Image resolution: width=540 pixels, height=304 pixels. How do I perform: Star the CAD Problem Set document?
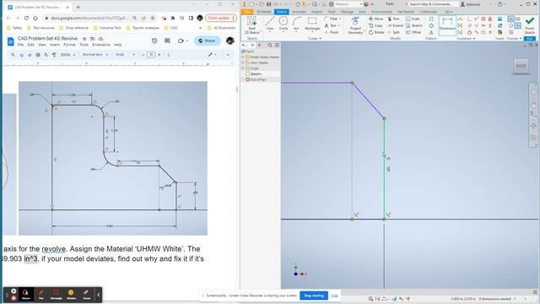coord(84,39)
